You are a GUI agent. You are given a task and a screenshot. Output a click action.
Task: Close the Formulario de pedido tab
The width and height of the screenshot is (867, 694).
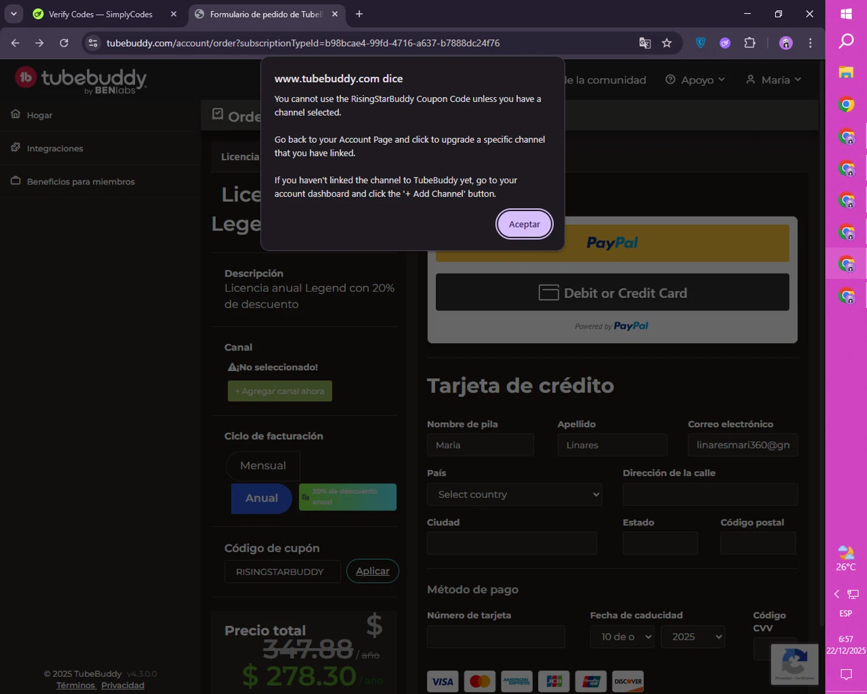[335, 14]
